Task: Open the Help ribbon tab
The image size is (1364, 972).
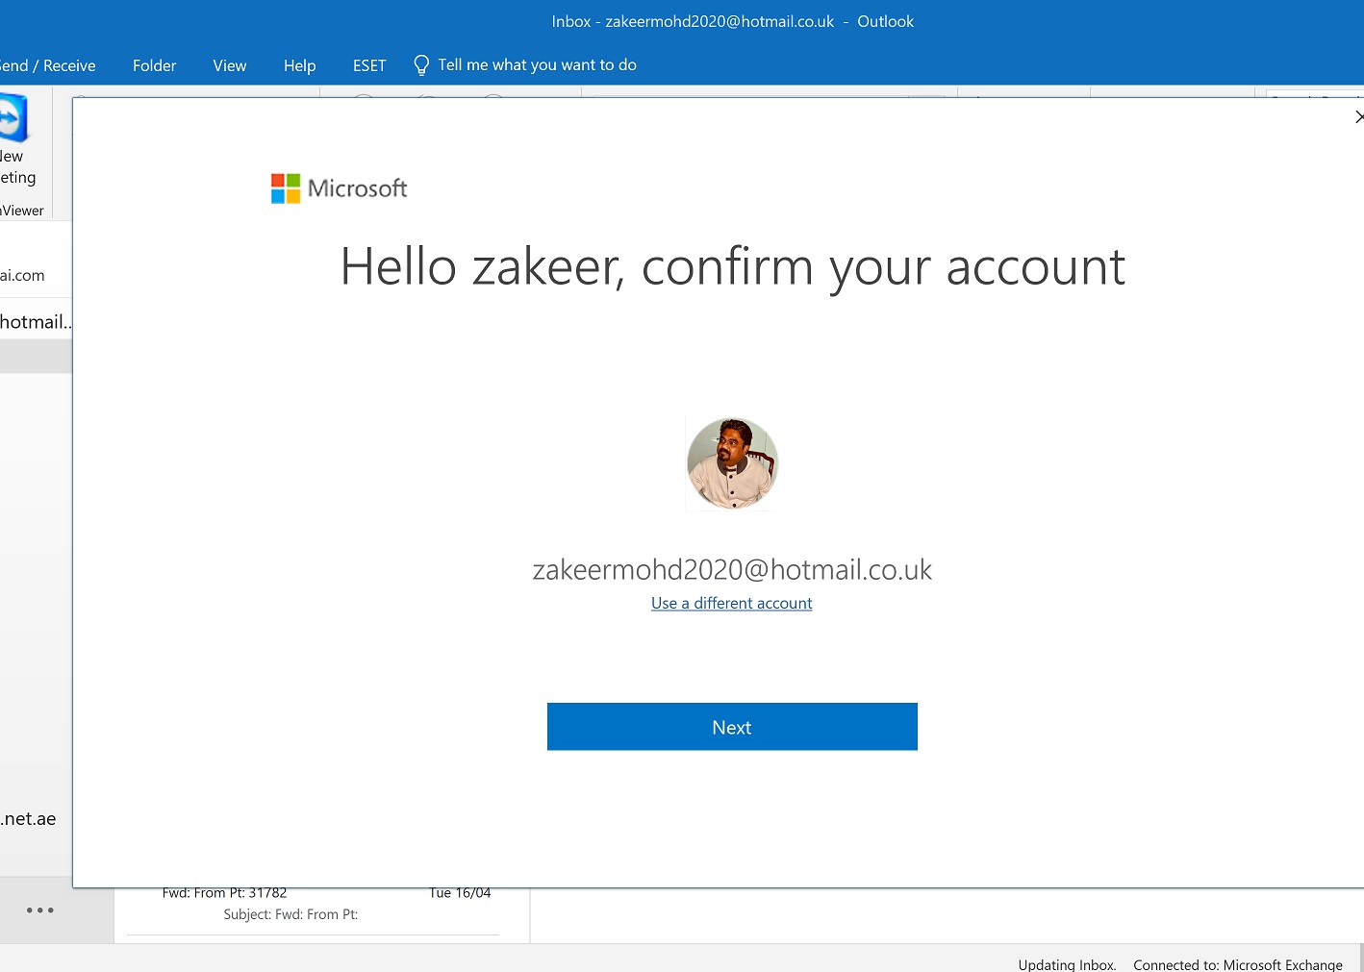Action: [299, 65]
